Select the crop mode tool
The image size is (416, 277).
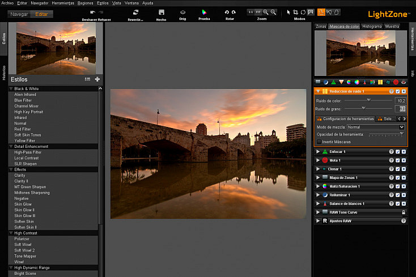pos(295,12)
